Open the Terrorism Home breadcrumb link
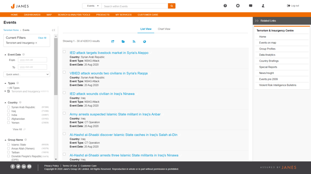311x174 pixels. [x=11, y=30]
